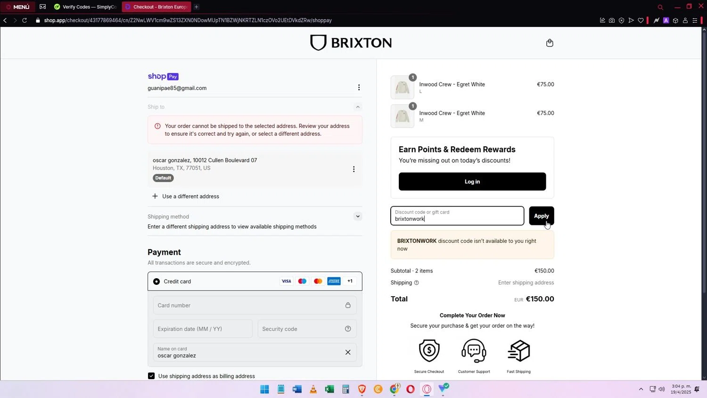707x398 pixels.
Task: Click Use a different address
Action: click(186, 196)
